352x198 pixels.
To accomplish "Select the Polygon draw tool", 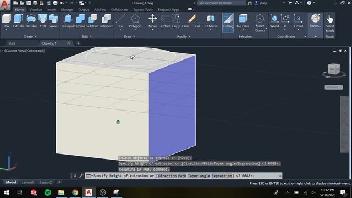I will (135, 21).
